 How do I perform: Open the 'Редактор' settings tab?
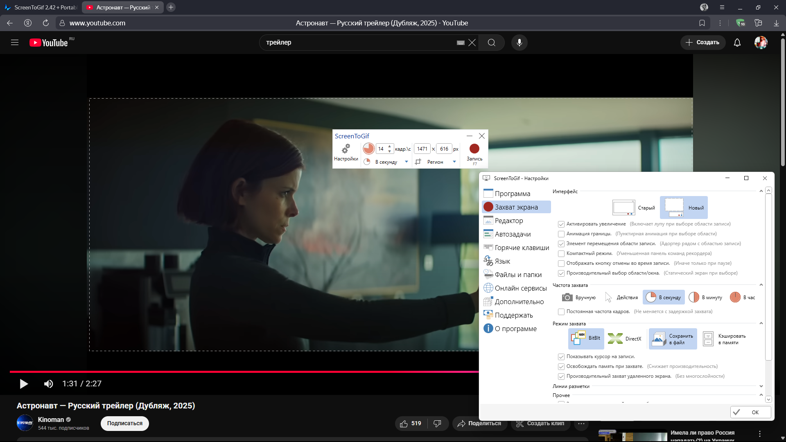pos(509,221)
